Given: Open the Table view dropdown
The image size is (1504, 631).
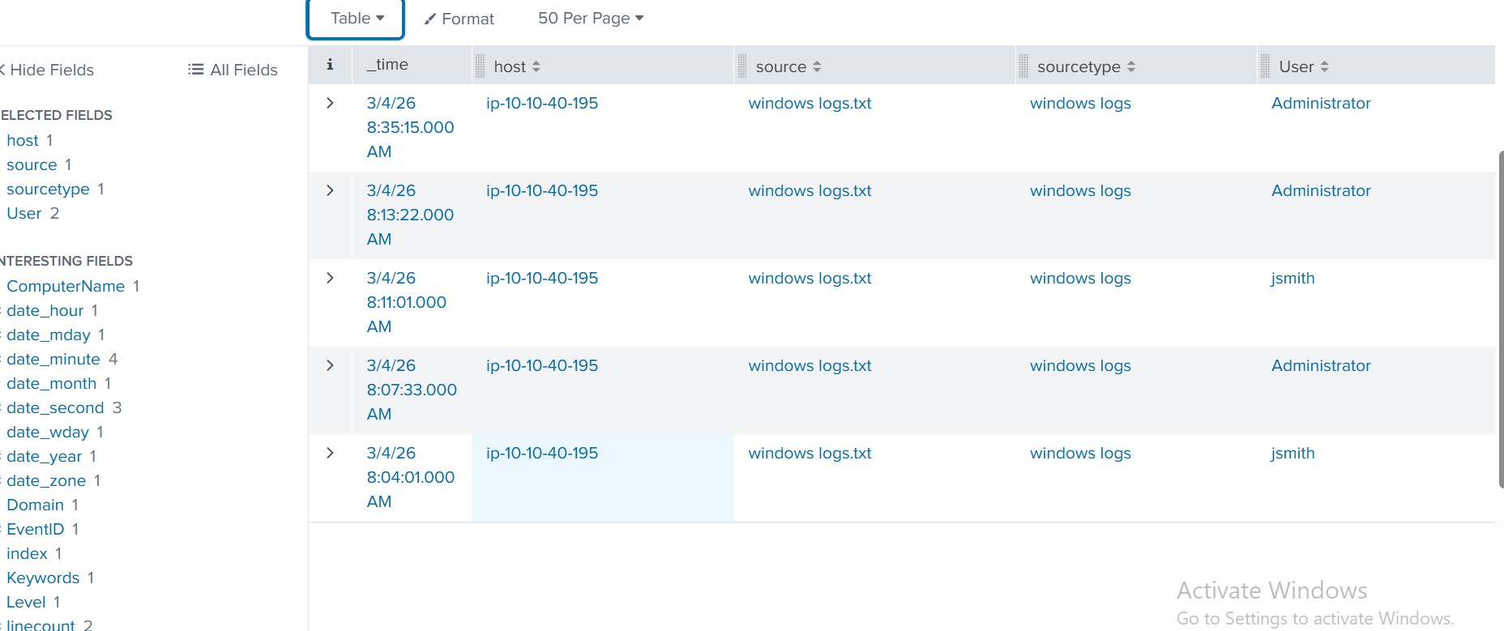Looking at the screenshot, I should point(357,19).
